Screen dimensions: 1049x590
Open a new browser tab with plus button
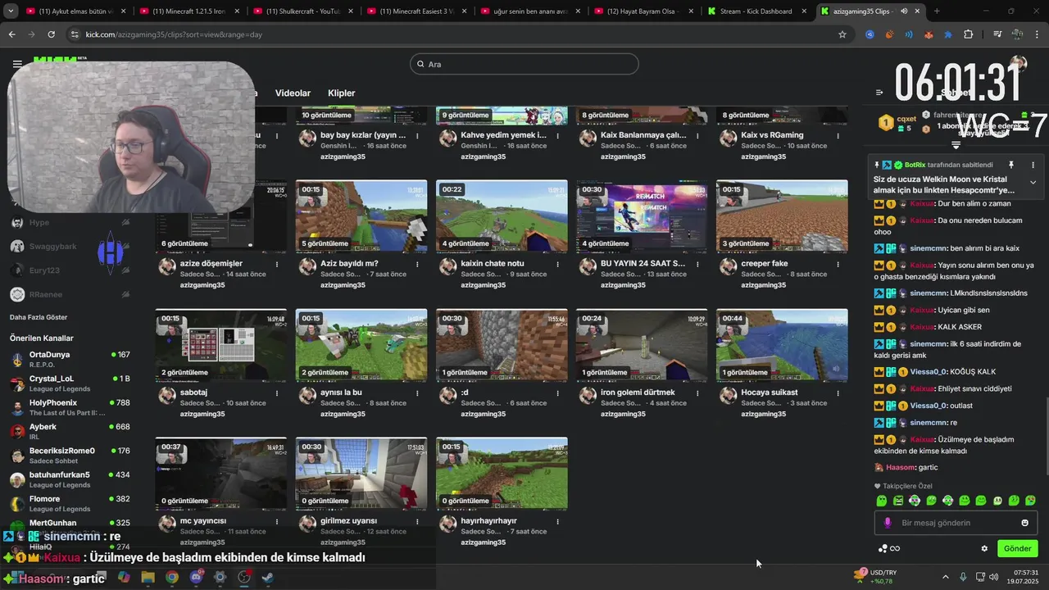point(937,11)
